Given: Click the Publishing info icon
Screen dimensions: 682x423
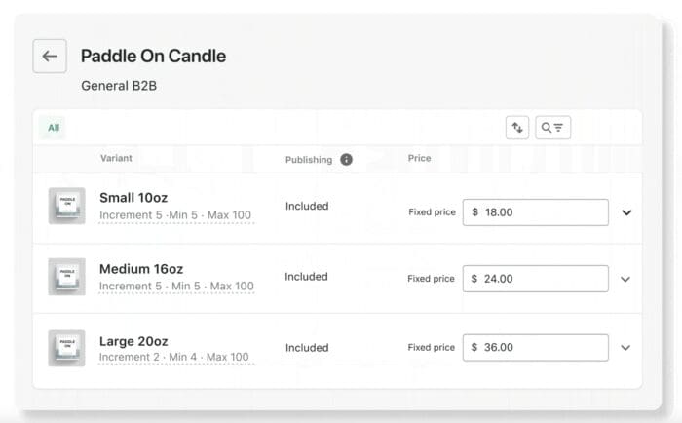Looking at the screenshot, I should tap(346, 160).
